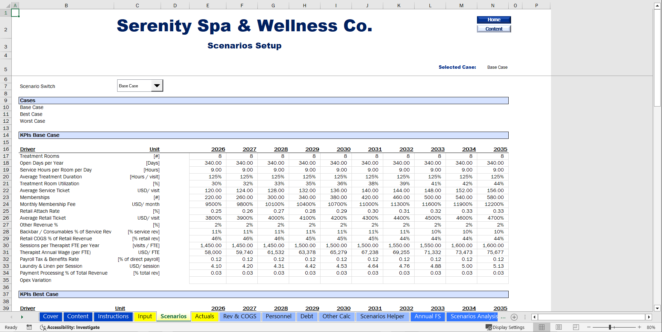The width and height of the screenshot is (662, 332).
Task: Switch to Page Layout view icon
Action: (x=559, y=327)
